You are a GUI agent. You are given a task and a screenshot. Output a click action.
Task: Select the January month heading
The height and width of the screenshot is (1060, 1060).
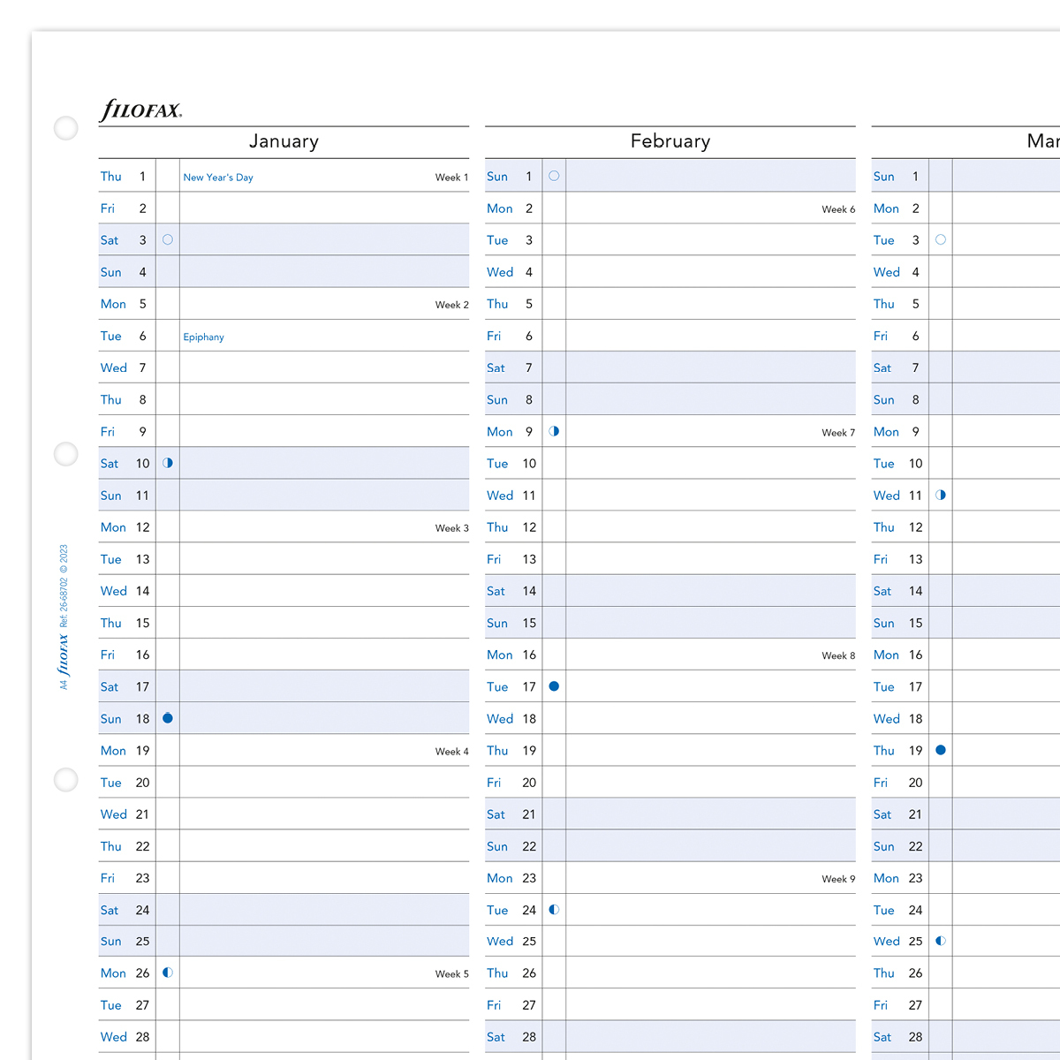[x=284, y=141]
